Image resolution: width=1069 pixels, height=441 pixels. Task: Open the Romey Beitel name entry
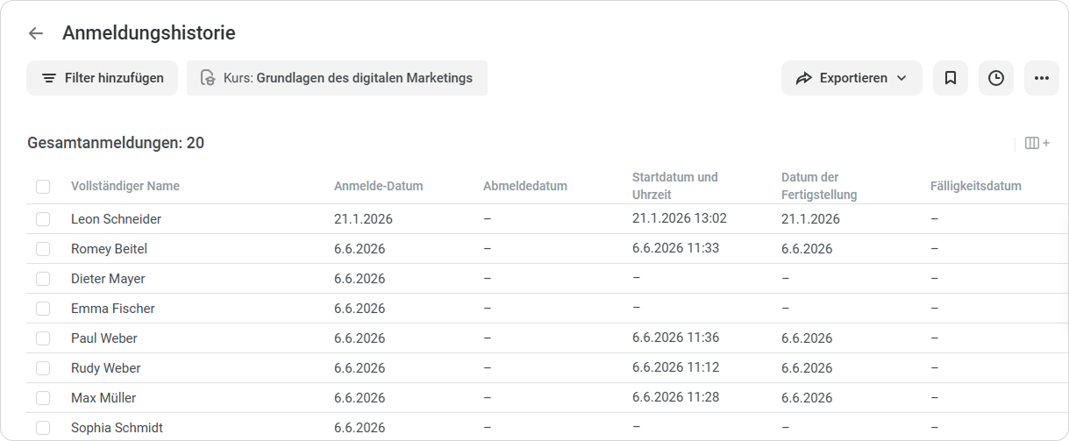point(109,249)
